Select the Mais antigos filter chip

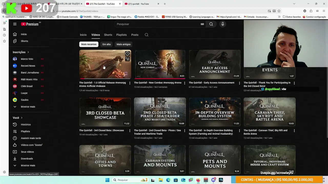coord(124,44)
